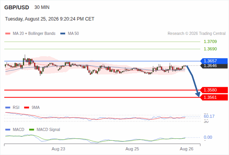Click the Tuesday, August 25, 2026 timestamp
The image size is (229, 155).
[50, 19]
